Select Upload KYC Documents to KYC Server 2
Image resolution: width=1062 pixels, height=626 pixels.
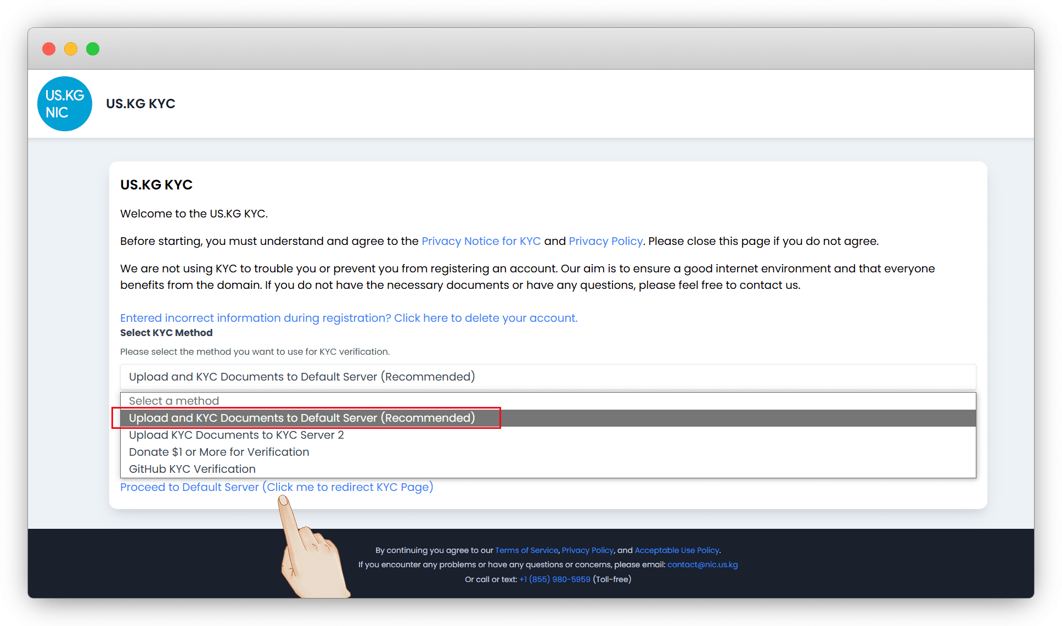[x=236, y=435]
